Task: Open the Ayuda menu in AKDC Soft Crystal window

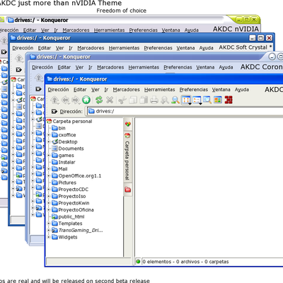Action: [206, 48]
